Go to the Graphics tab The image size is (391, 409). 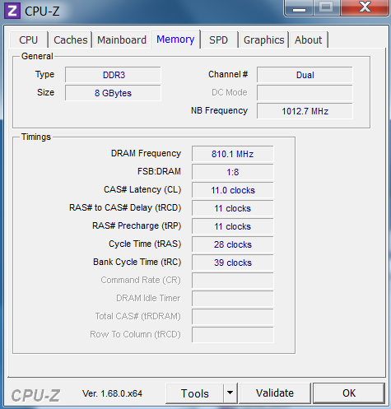click(263, 40)
